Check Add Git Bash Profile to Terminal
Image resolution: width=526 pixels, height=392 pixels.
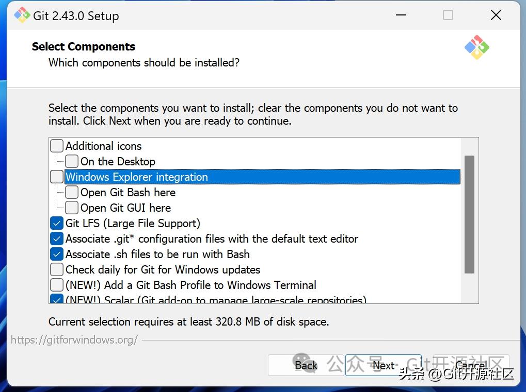(57, 285)
